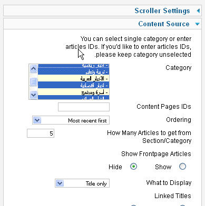Select the highlighted second category list item
205x206 pixels.
point(73,71)
